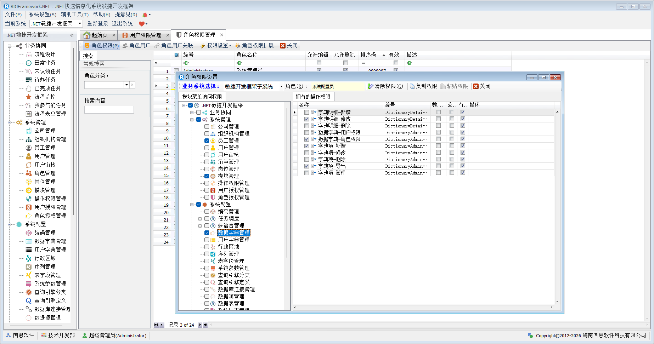
Task: Open the 角色分类 combo box dropdown
Action: coord(126,85)
